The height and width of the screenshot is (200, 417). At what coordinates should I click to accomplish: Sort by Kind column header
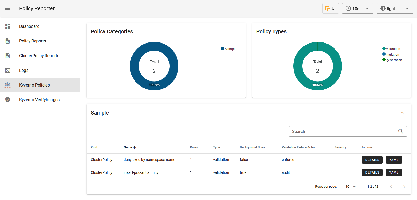pos(94,147)
